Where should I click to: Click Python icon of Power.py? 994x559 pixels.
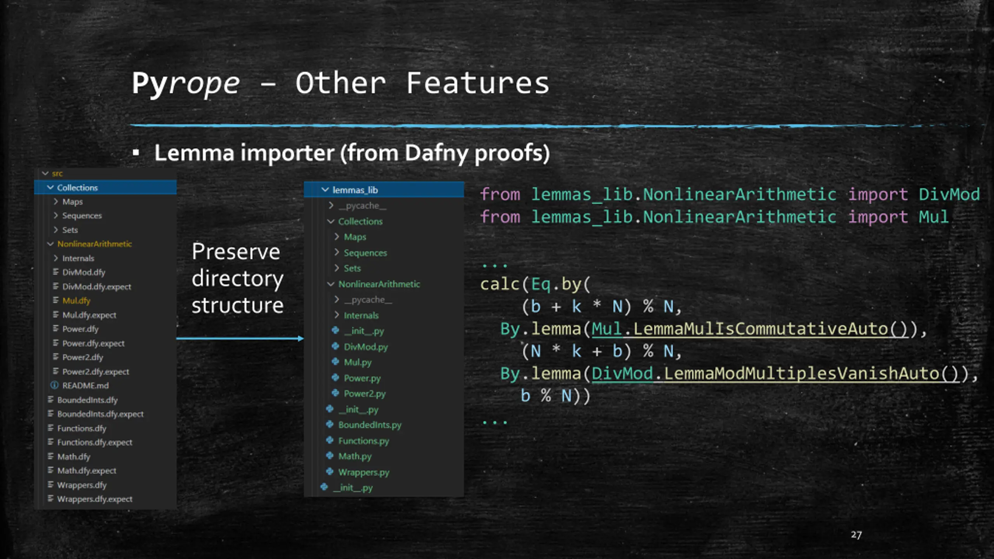[x=335, y=377]
